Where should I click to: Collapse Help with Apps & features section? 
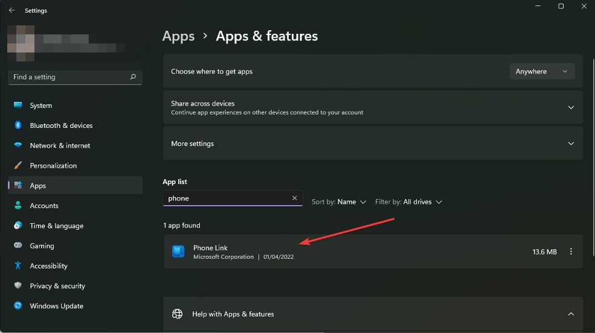click(x=571, y=314)
